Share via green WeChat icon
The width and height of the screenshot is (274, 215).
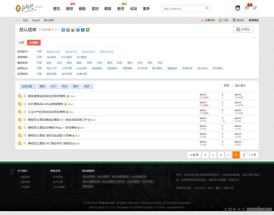point(87,30)
